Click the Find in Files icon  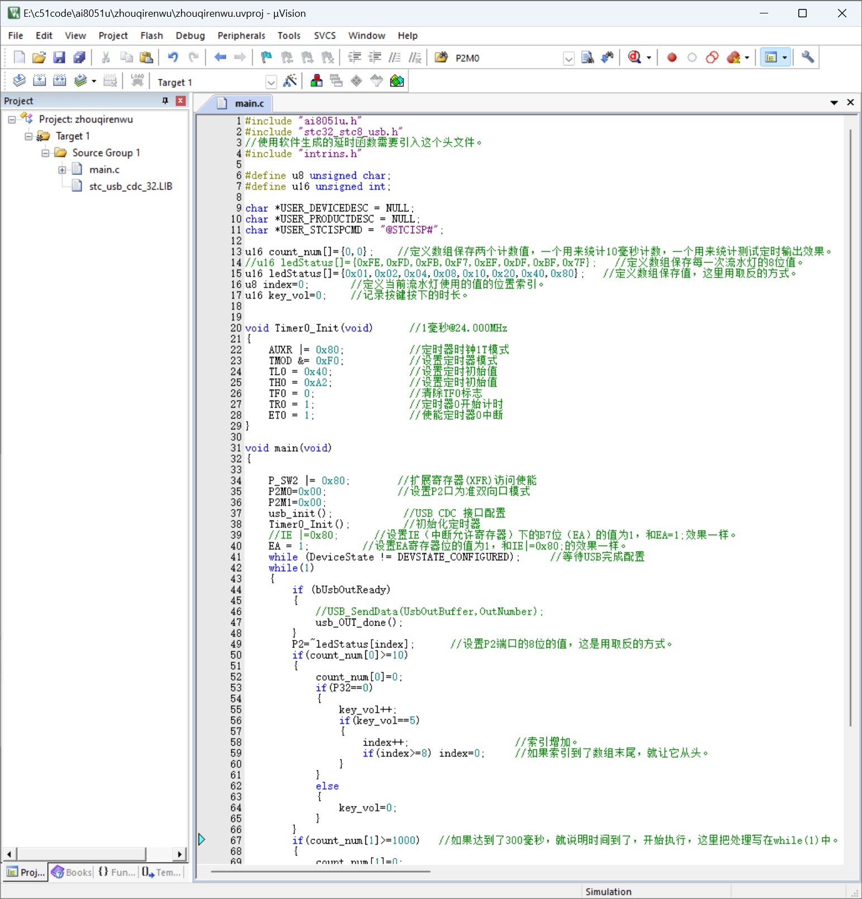click(x=441, y=58)
